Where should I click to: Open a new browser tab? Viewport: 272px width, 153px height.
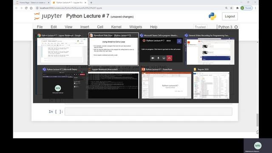pyautogui.click(x=91, y=3)
